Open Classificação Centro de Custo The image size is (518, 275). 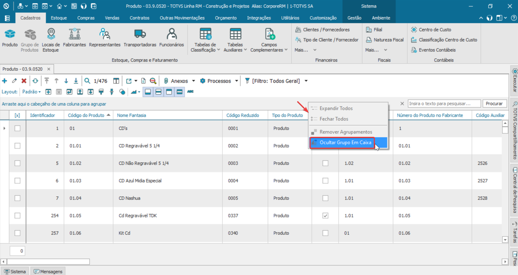(x=444, y=40)
